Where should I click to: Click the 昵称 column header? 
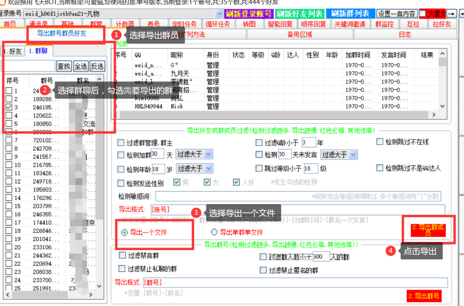[x=177, y=55]
